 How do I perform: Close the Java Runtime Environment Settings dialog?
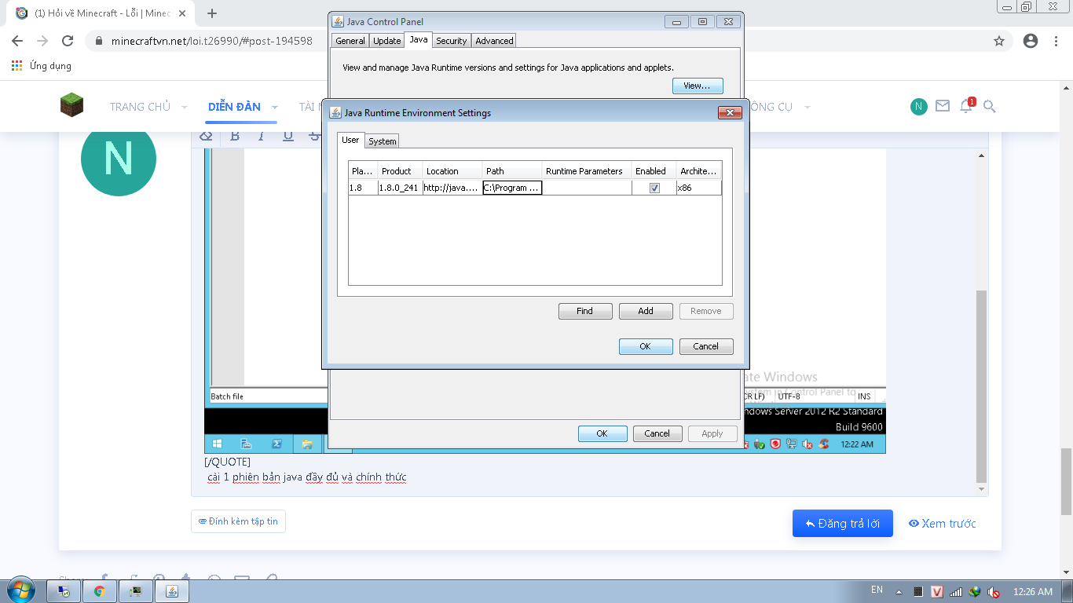[x=730, y=113]
